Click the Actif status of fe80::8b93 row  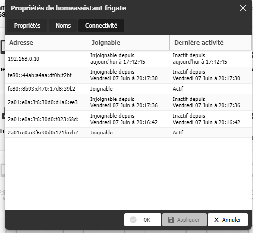pos(178,89)
